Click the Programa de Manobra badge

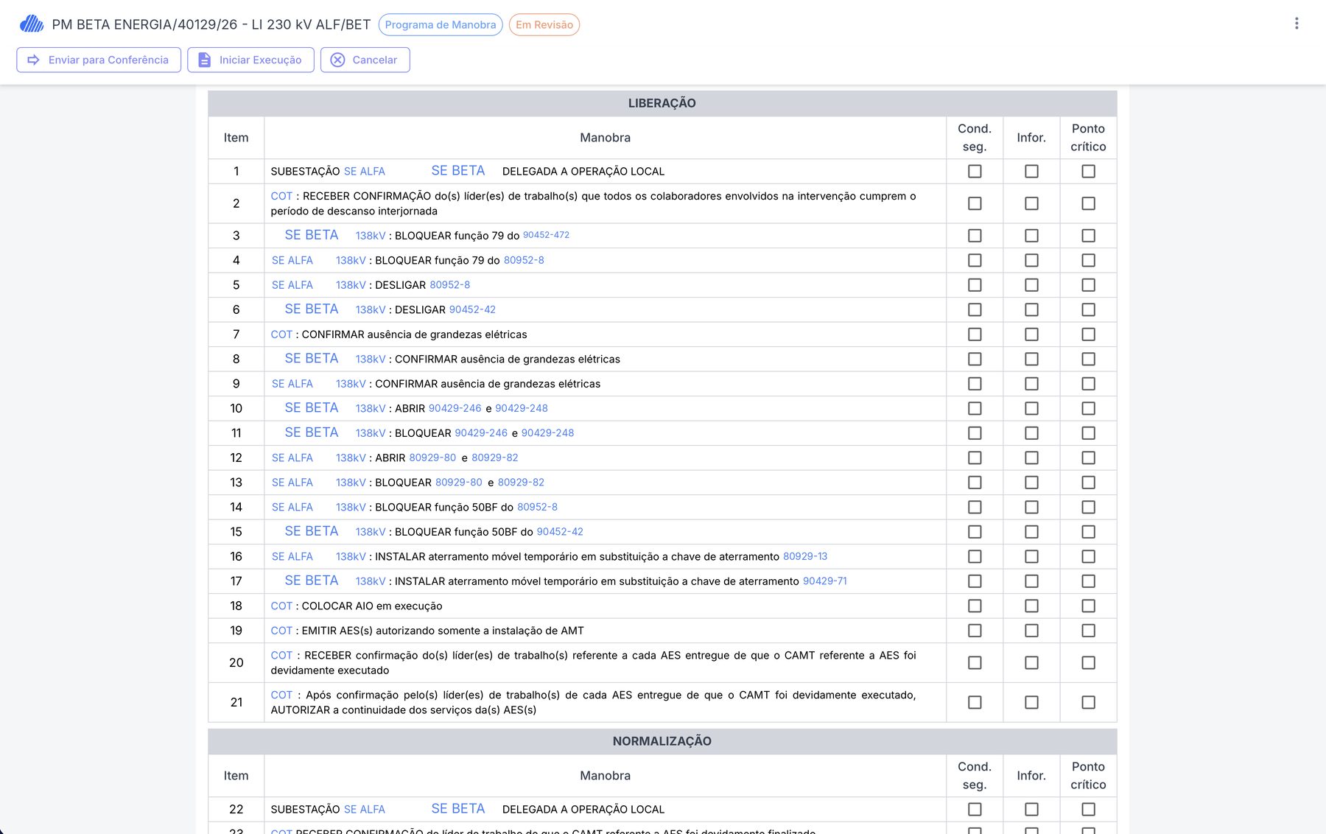point(441,24)
